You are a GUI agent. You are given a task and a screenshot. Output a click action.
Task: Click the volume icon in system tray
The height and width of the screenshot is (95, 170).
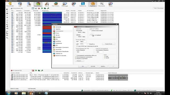coord(151,93)
